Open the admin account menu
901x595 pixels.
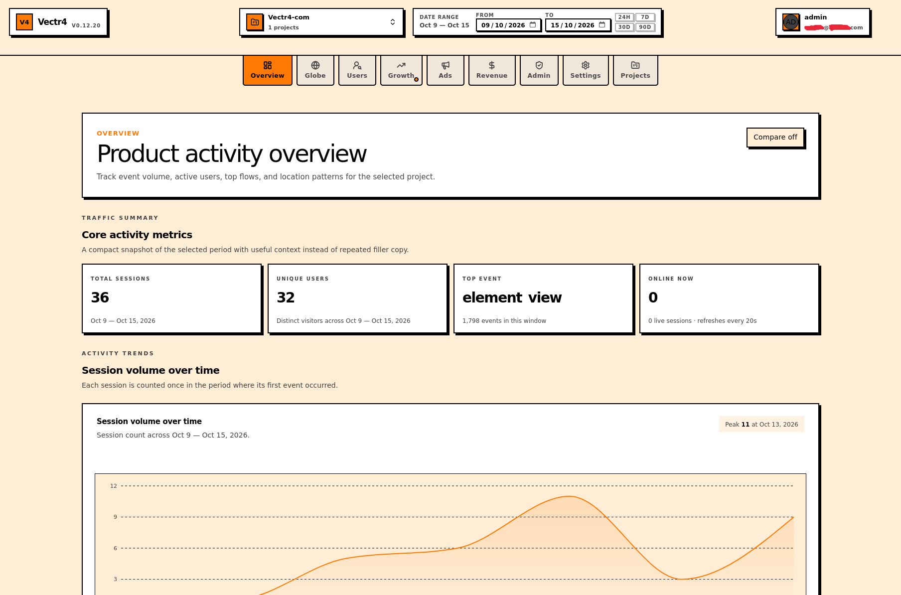pos(823,22)
